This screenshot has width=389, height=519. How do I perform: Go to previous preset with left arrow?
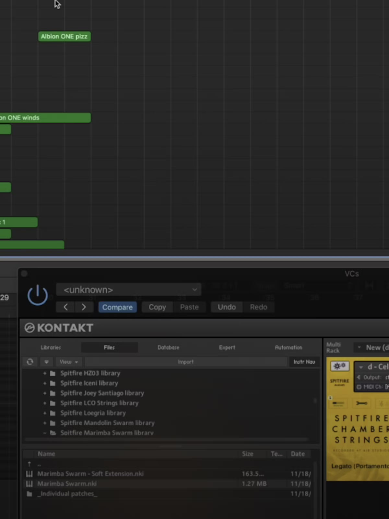point(65,307)
